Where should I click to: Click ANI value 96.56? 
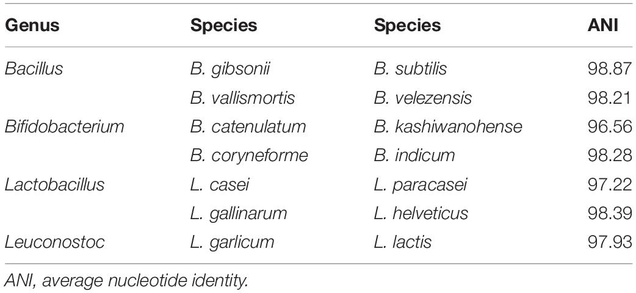(610, 126)
